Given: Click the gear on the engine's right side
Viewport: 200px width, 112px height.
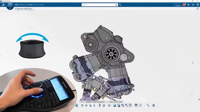Looking at the screenshot, I should click(123, 57).
